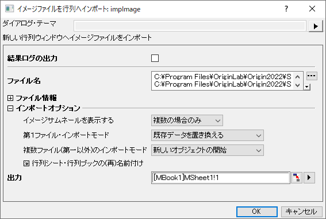Expand 行列シート・行列ブックの(再)名前付け node
Screen dimensions: 326x219
pyautogui.click(x=26, y=163)
